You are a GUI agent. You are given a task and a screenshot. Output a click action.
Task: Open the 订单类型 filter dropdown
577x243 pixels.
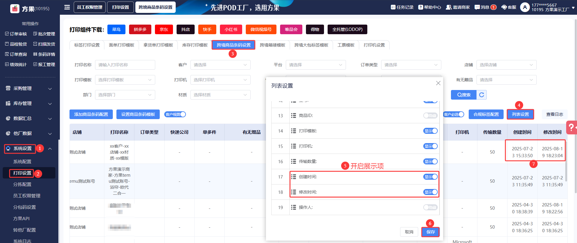click(411, 65)
